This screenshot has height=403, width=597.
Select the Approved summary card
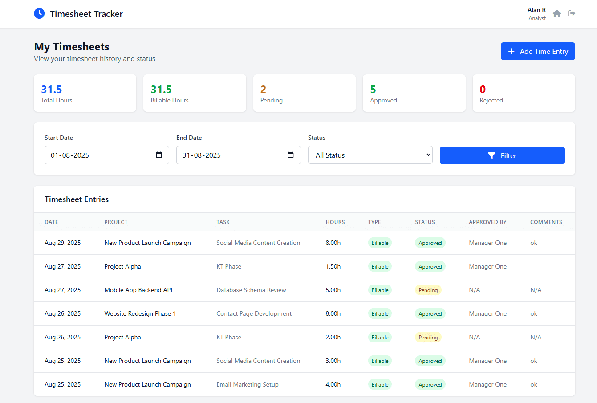coord(414,93)
